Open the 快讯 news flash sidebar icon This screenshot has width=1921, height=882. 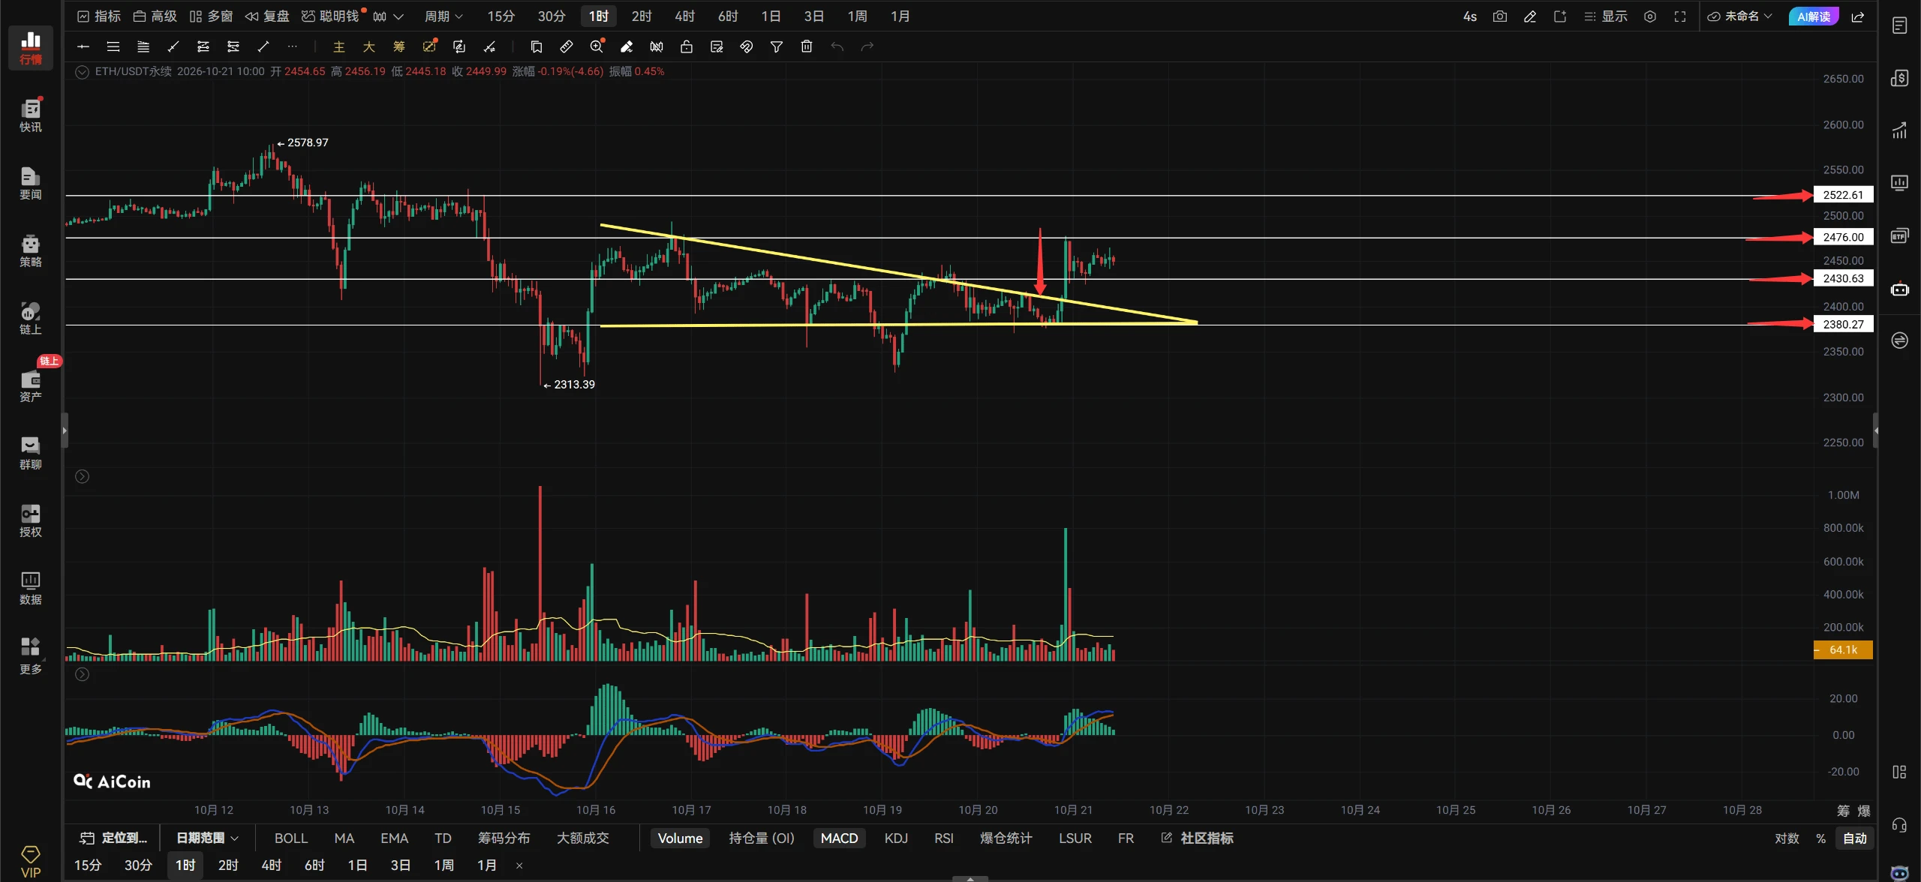pyautogui.click(x=30, y=115)
